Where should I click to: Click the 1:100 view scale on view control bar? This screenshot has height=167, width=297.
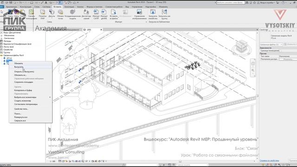click(52, 161)
